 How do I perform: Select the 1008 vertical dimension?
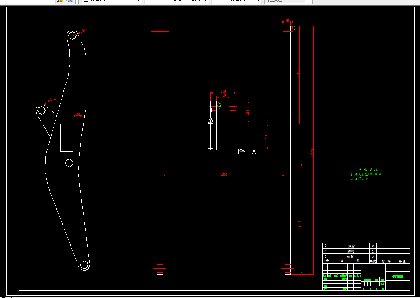pyautogui.click(x=298, y=75)
